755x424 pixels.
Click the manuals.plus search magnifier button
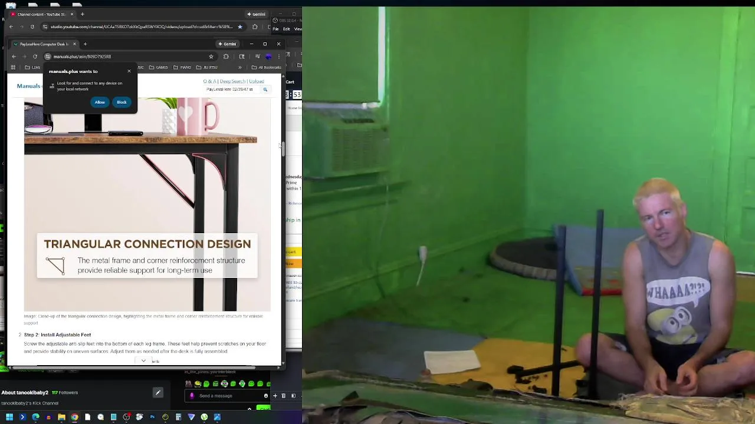point(265,90)
